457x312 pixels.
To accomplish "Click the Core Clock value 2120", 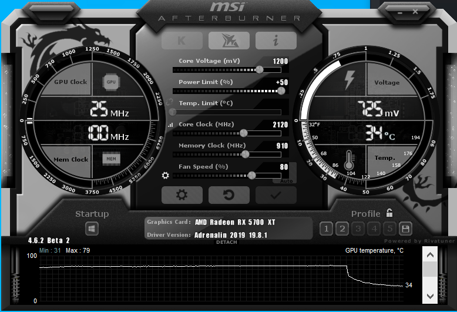I will coord(280,125).
